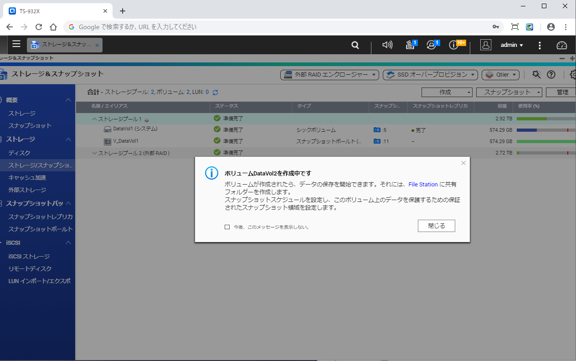
Task: Open event notifications icon with 10+ badge
Action: coord(453,45)
